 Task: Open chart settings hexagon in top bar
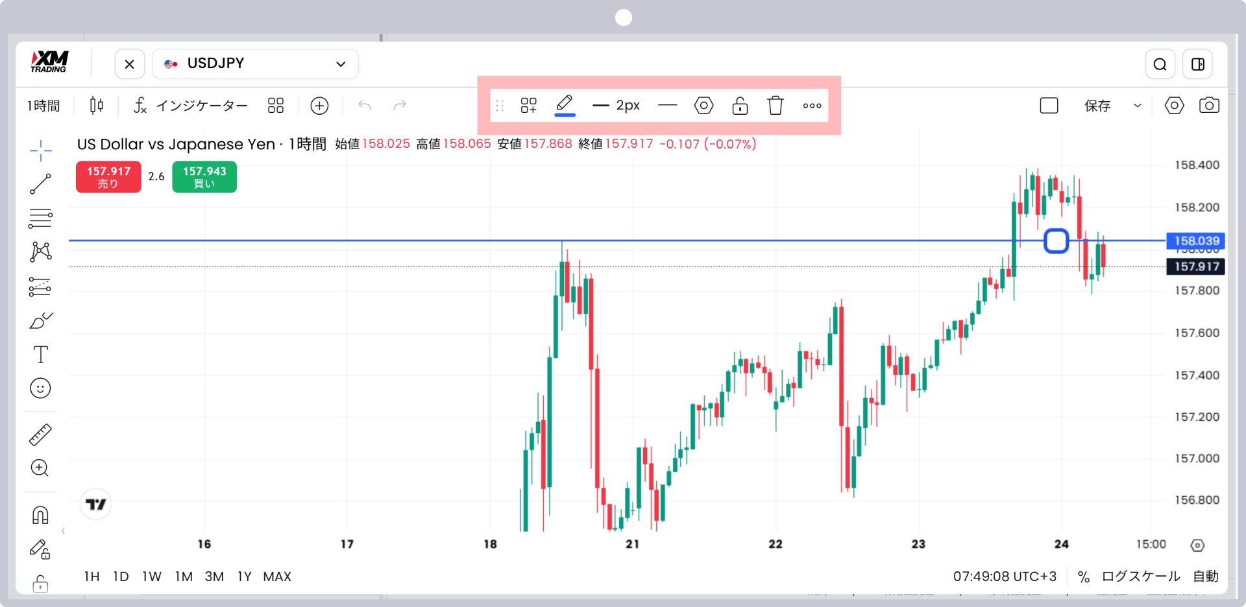pos(1174,105)
